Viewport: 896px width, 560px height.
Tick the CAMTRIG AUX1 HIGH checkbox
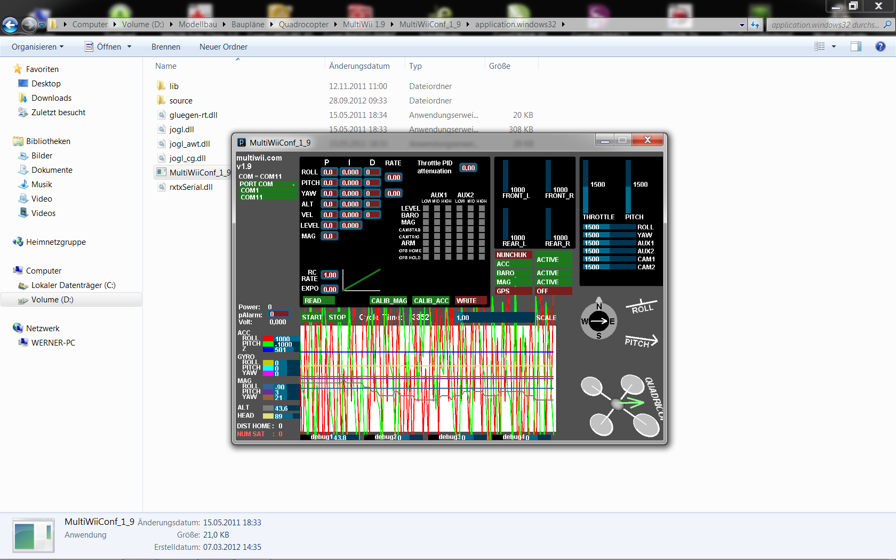[x=448, y=236]
